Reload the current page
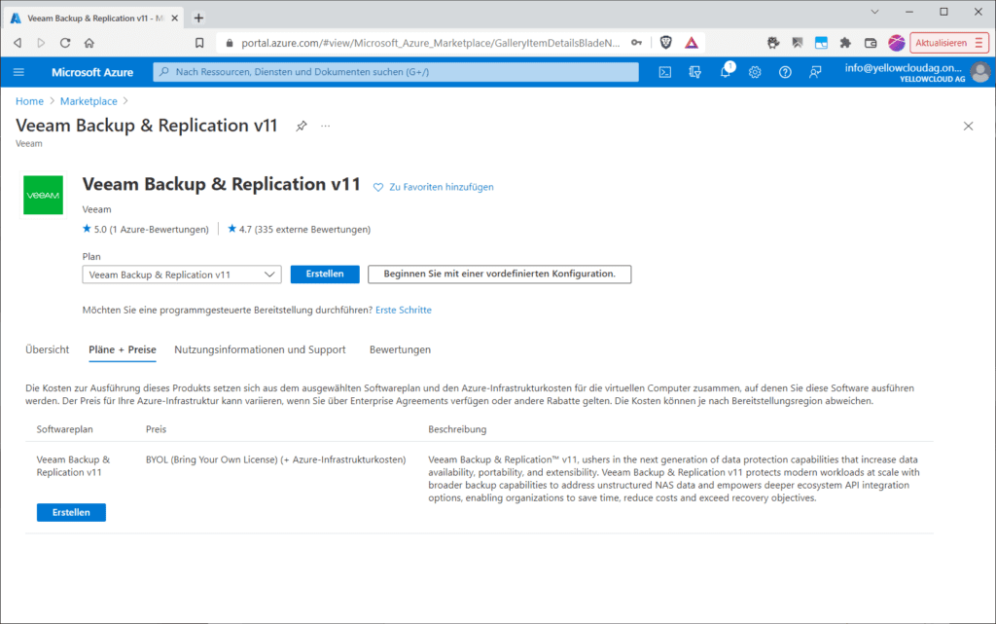Screen dimensions: 996x624 [65, 43]
